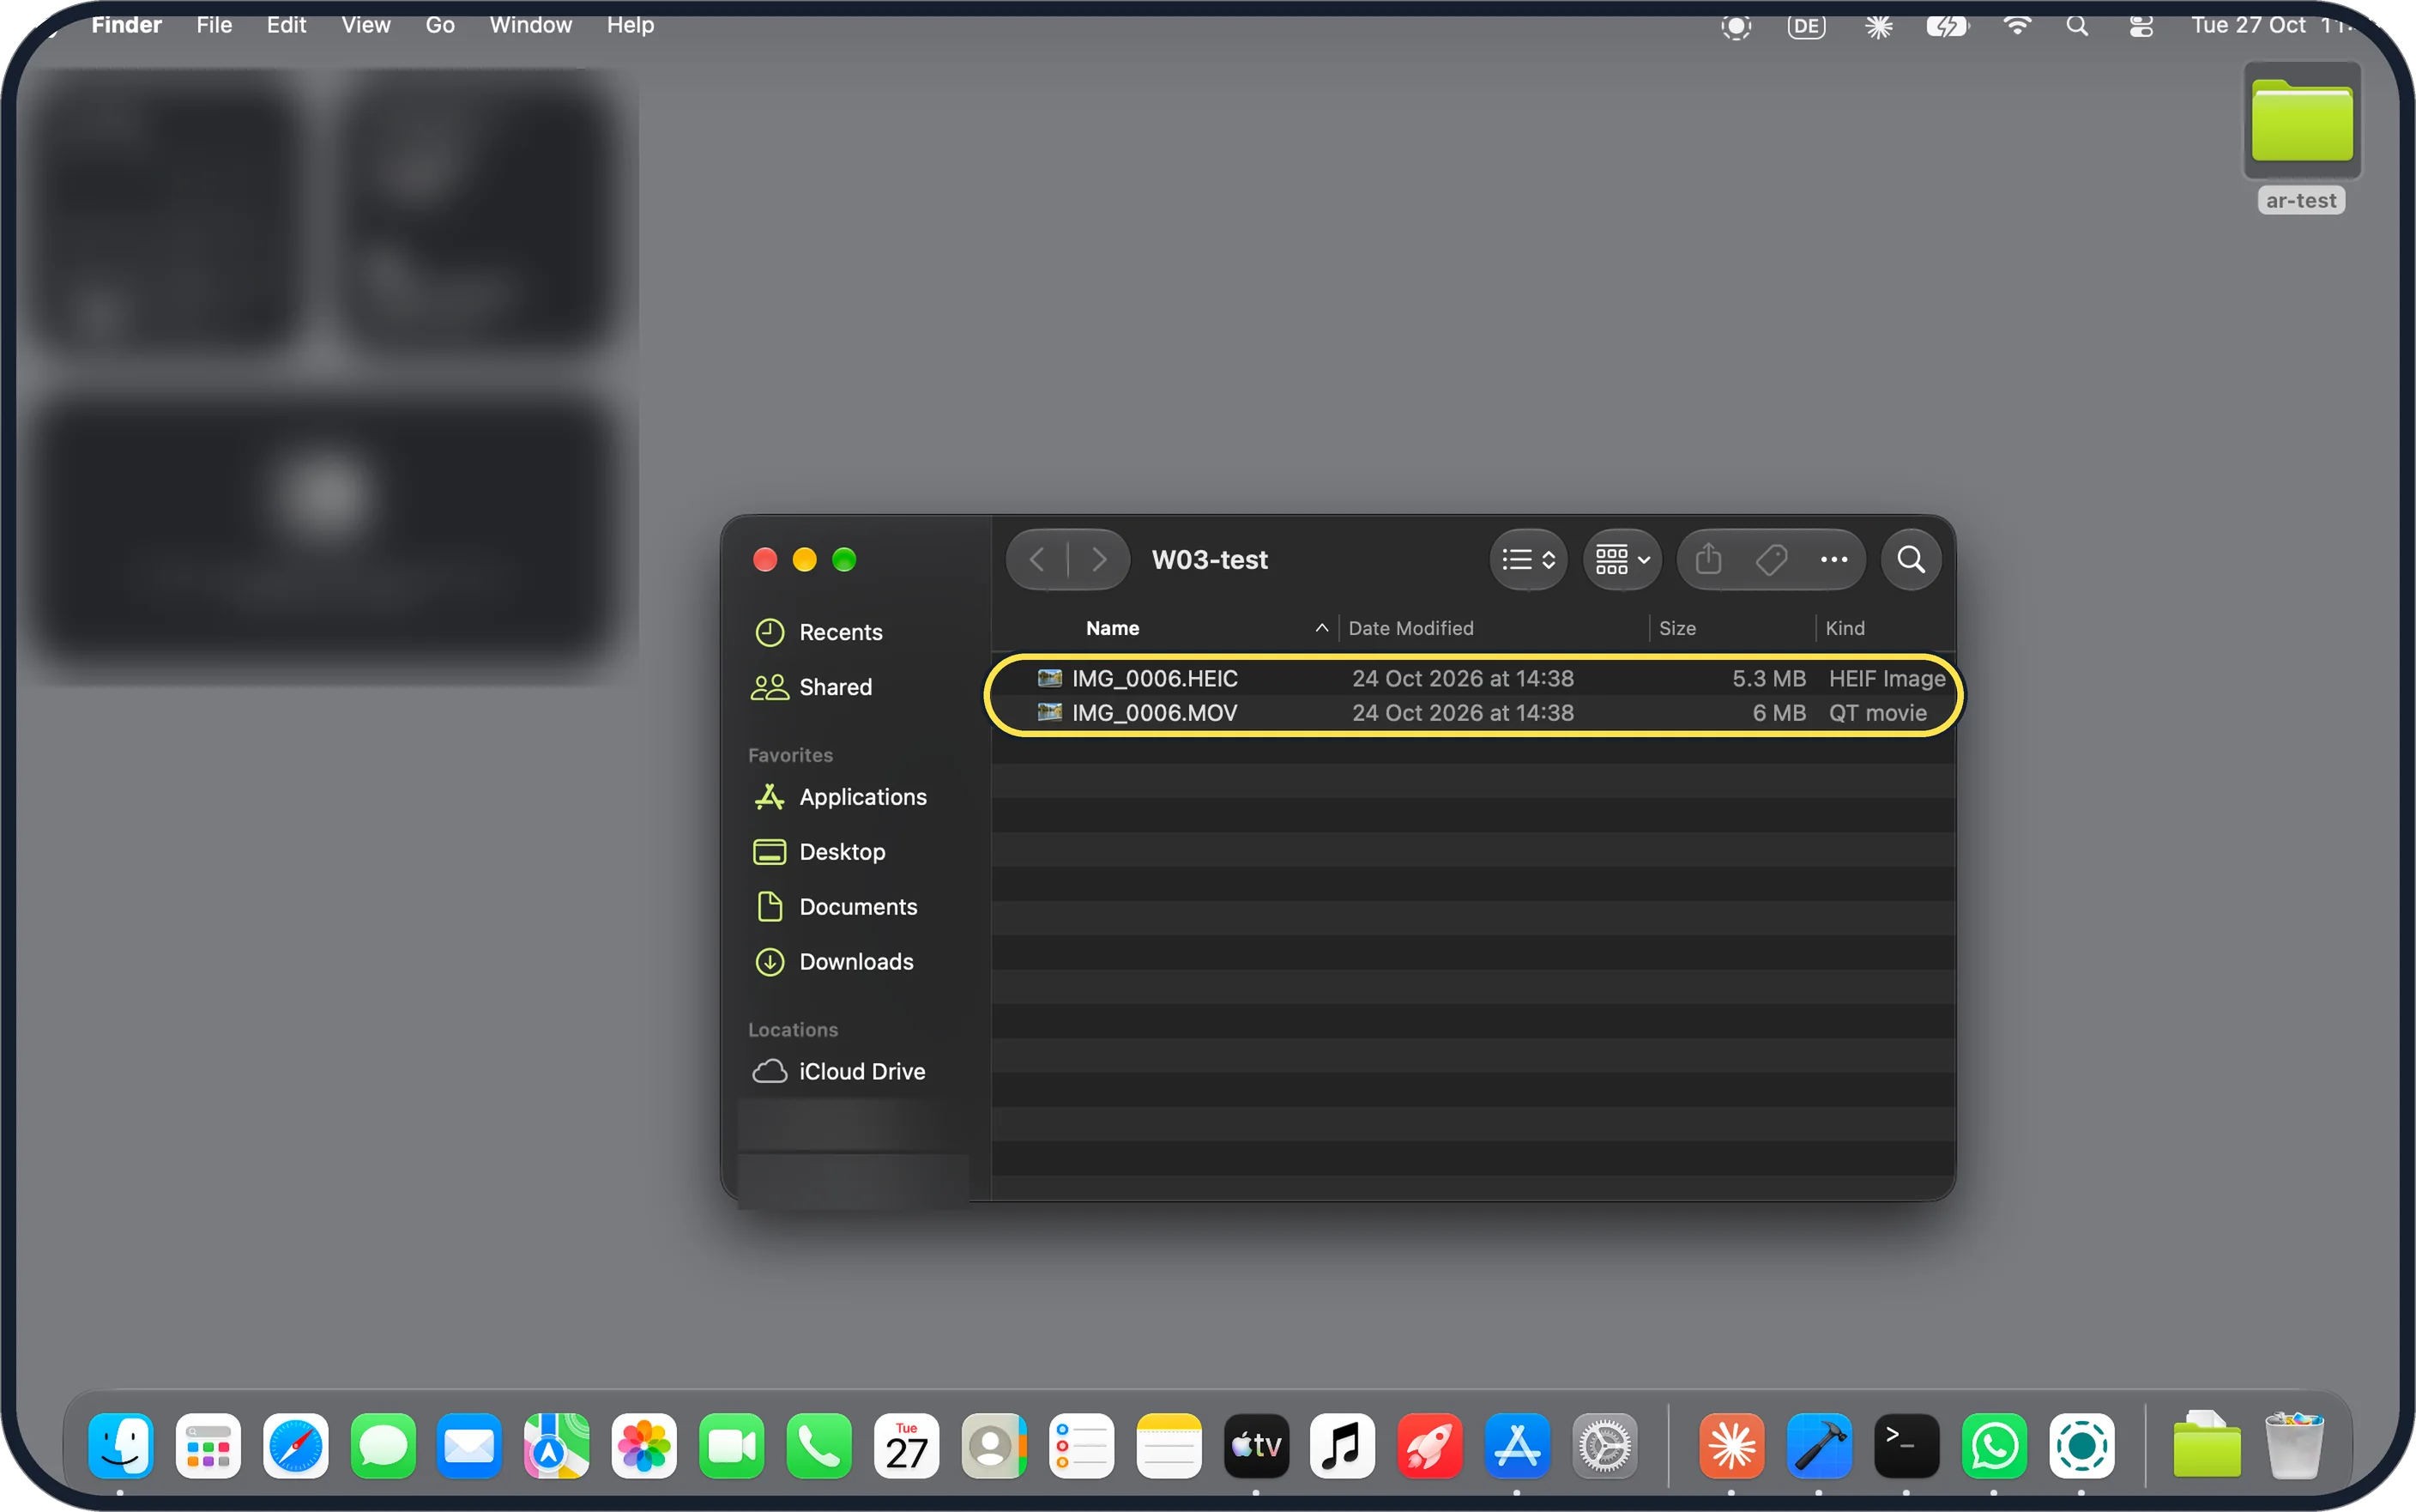
Task: Open Photos from the Dock
Action: (x=644, y=1446)
